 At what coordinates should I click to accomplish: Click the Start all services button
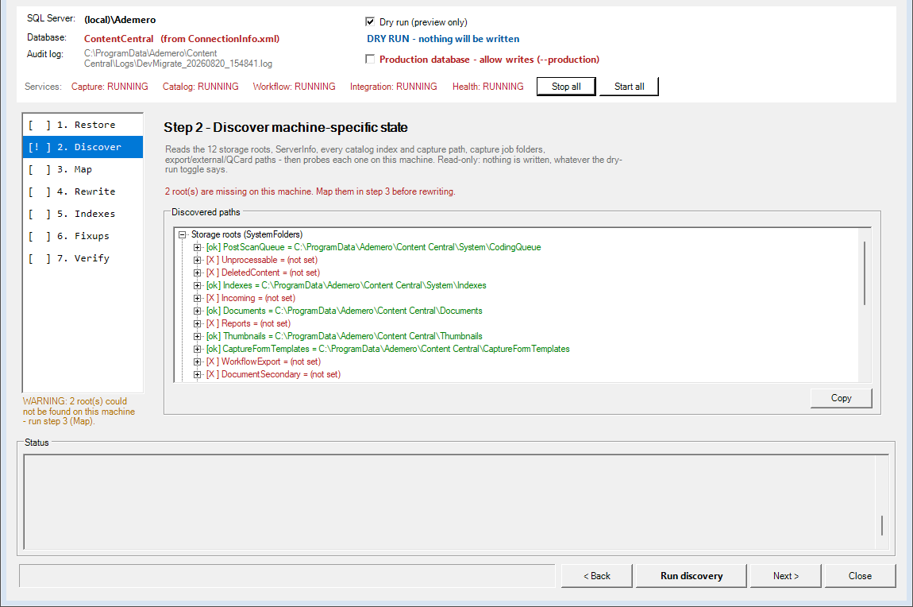point(629,87)
